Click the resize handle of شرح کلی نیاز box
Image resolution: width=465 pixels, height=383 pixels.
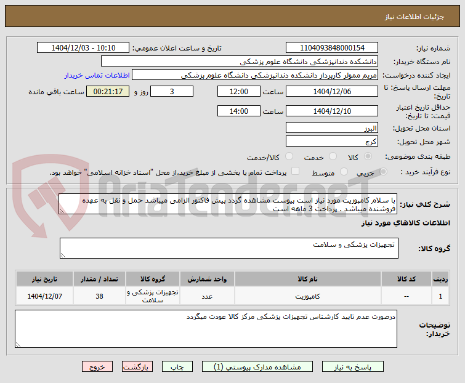tap(62, 211)
